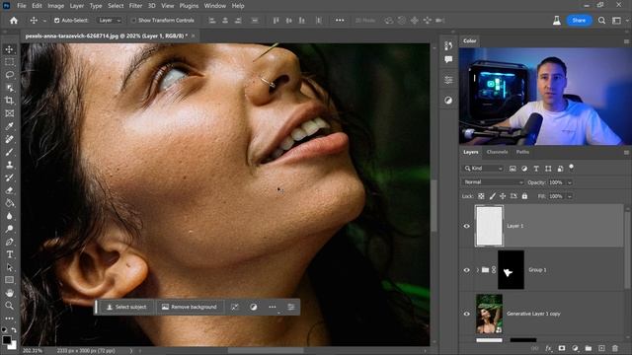This screenshot has width=632, height=355.
Task: Toggle the Auto-Select checkbox
Action: tap(57, 21)
